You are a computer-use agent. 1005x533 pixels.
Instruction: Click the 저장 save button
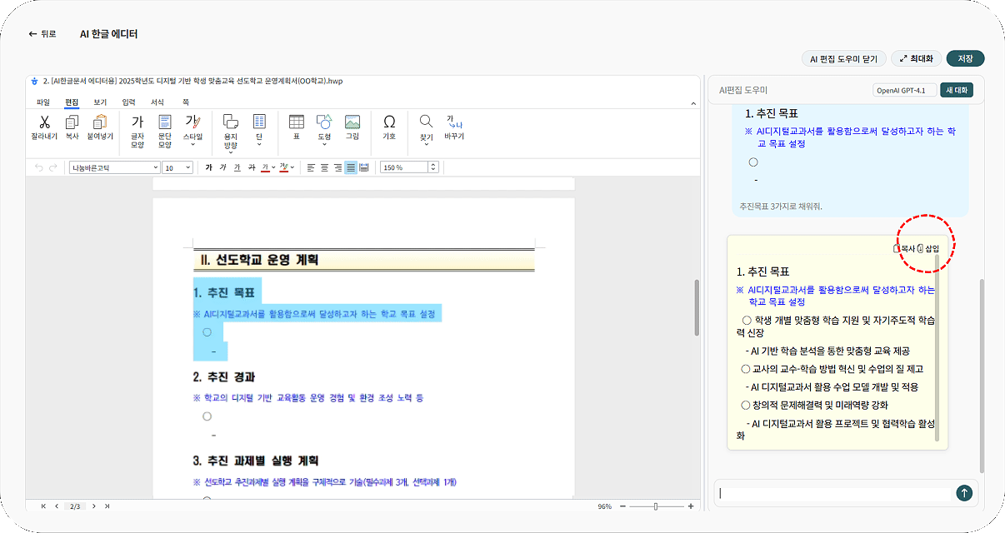tap(965, 58)
